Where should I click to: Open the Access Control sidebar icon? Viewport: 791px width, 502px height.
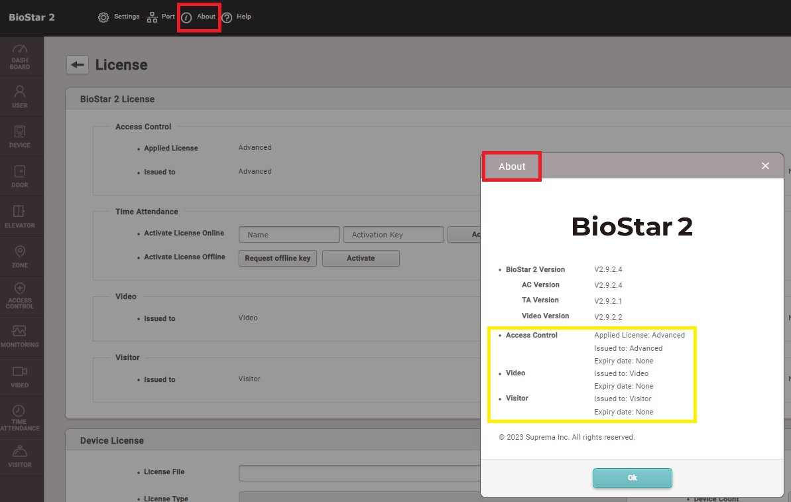pyautogui.click(x=20, y=296)
